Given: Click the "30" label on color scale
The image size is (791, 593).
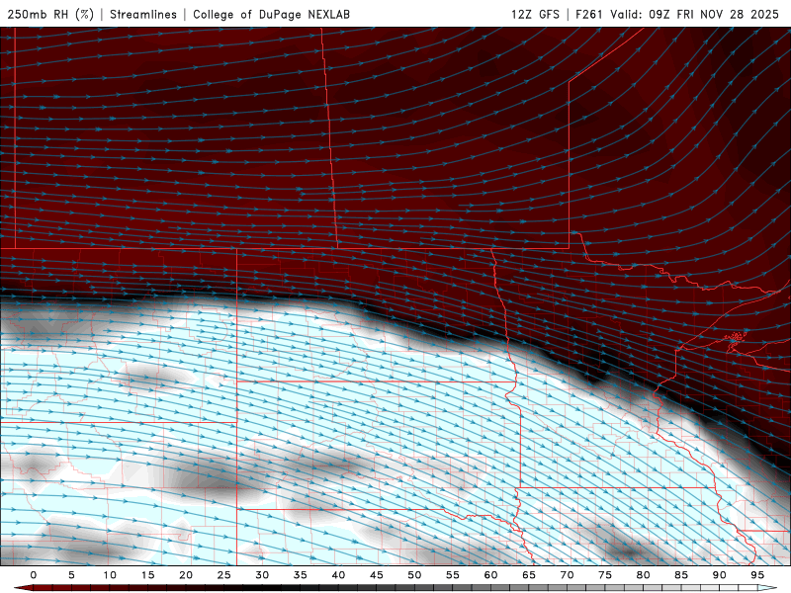Looking at the screenshot, I should pyautogui.click(x=262, y=575).
